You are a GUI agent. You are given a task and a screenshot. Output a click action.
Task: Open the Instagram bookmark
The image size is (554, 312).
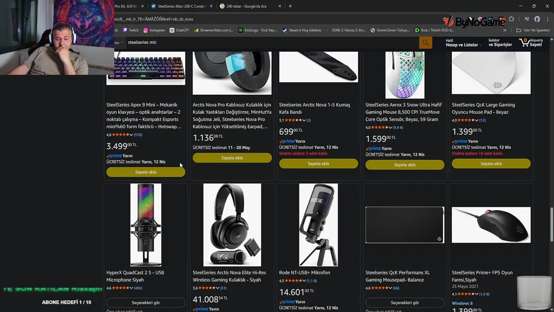pos(154,30)
